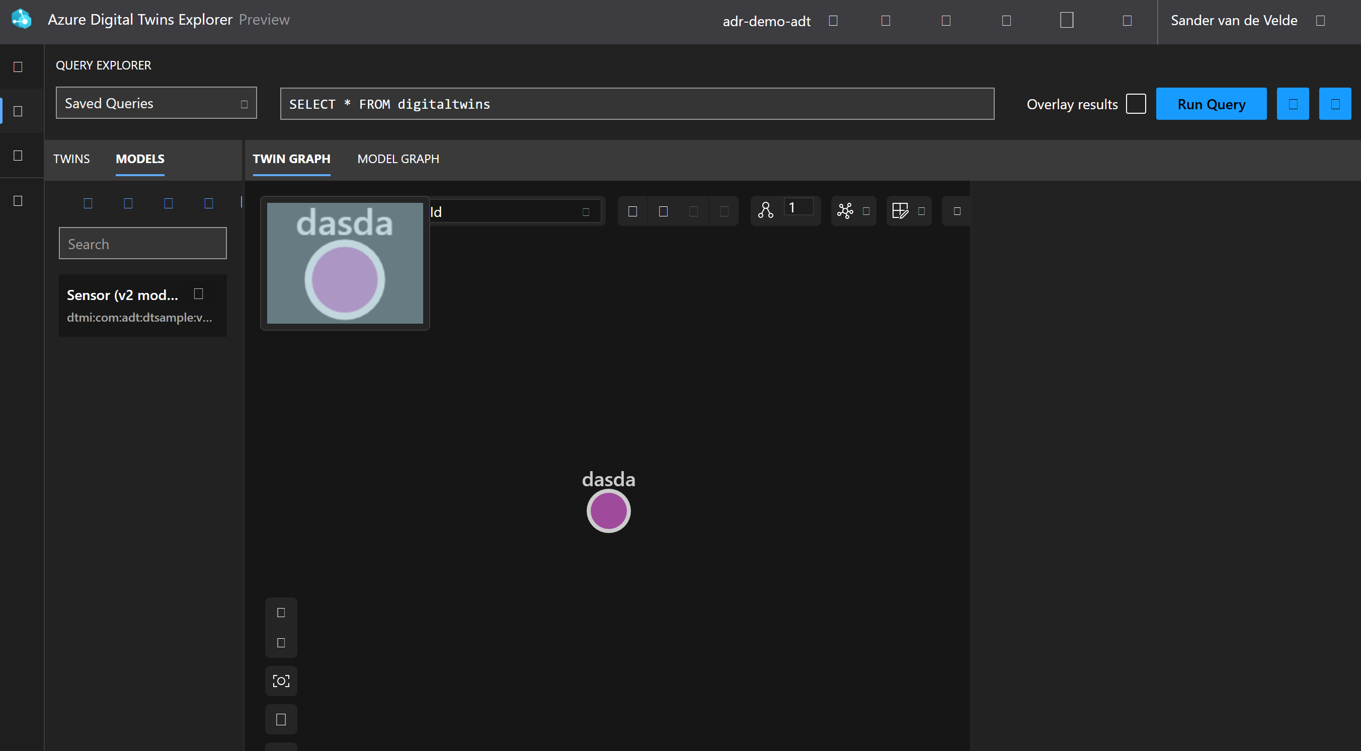The image size is (1361, 751).
Task: Click first blue icon button right of Run Query
Action: point(1293,104)
